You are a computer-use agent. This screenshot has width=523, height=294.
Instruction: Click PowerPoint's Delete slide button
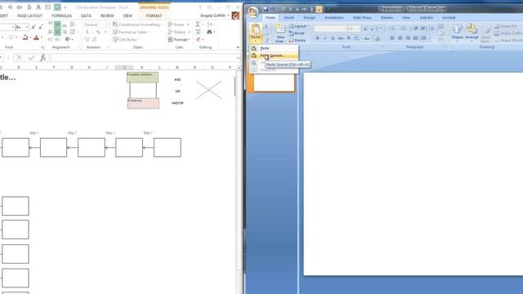point(297,40)
